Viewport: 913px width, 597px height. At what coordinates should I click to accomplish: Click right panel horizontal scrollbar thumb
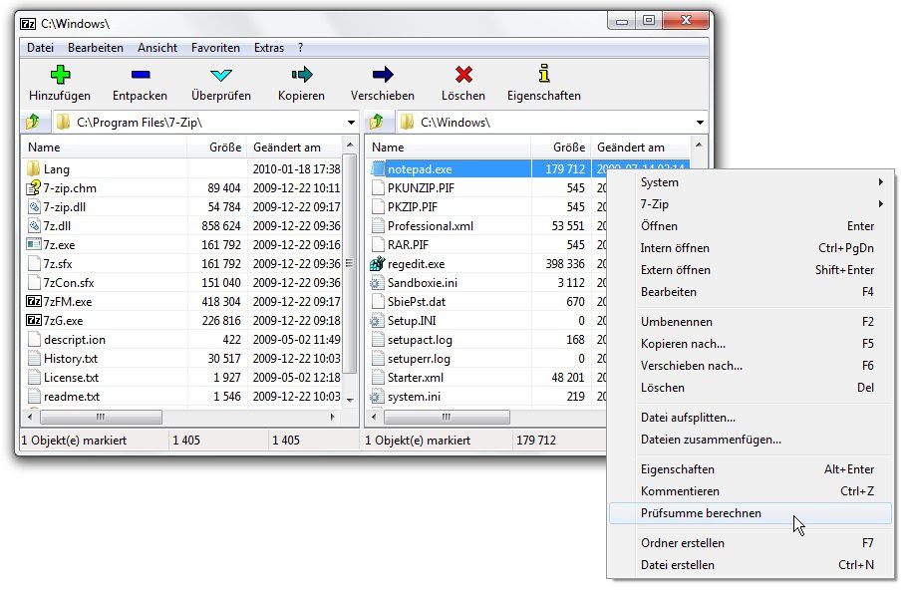pos(447,417)
